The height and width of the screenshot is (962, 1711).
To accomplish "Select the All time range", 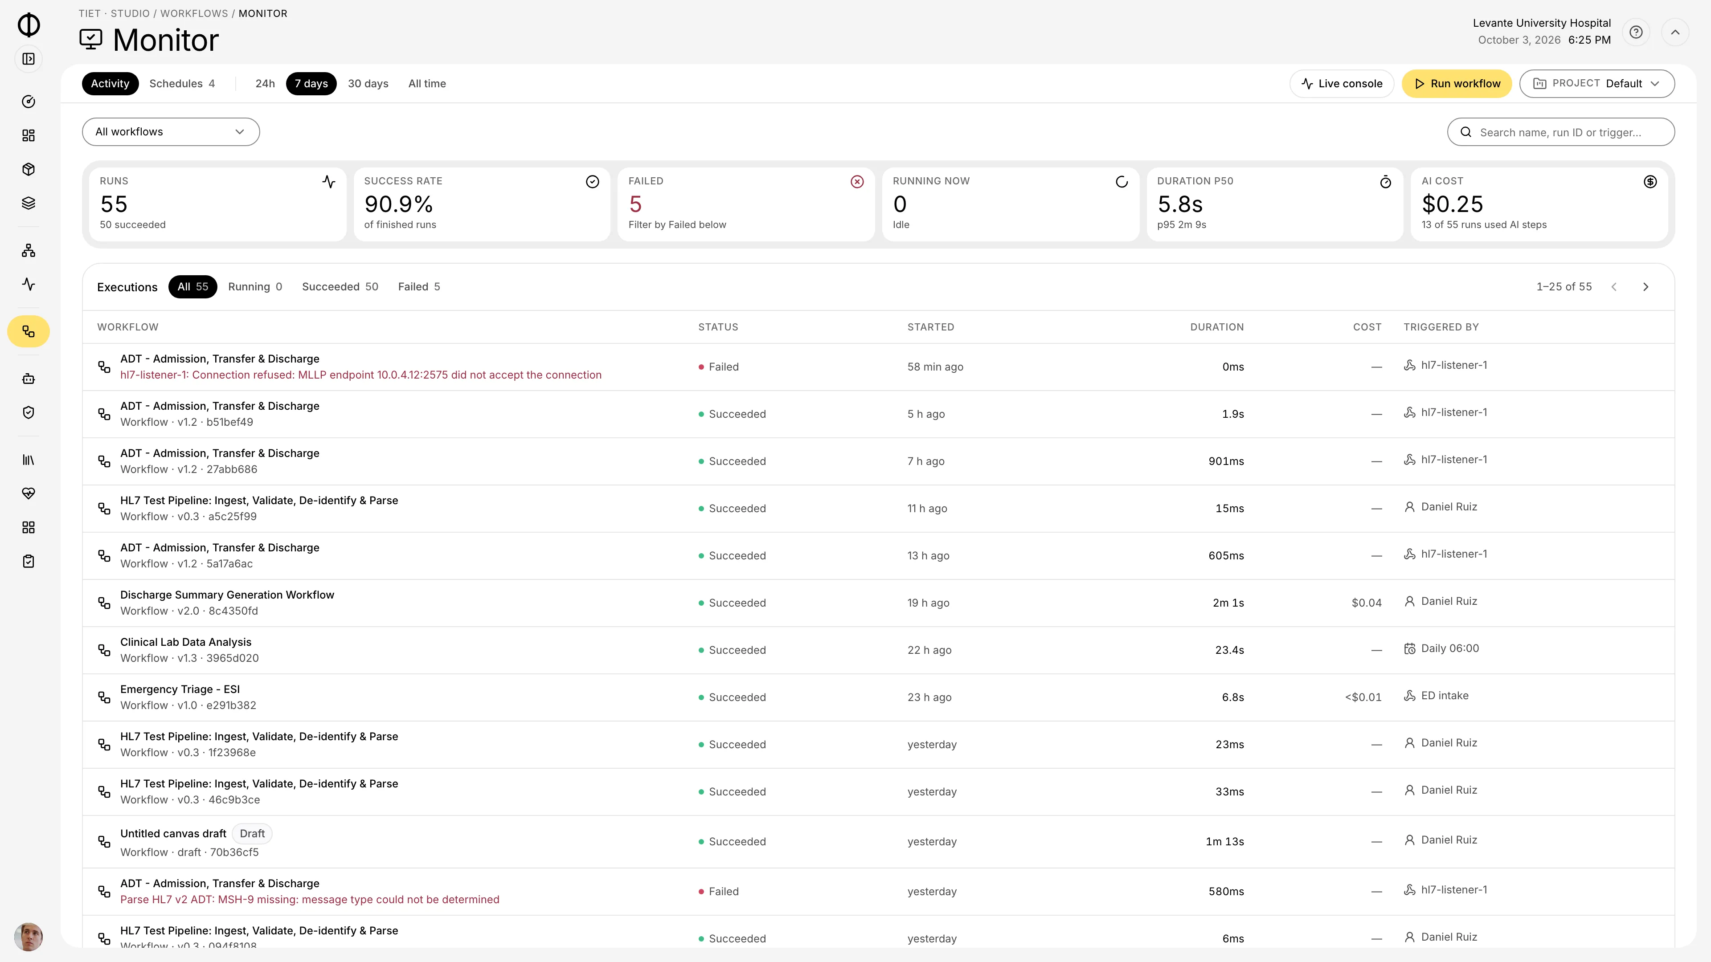I will click(x=427, y=84).
